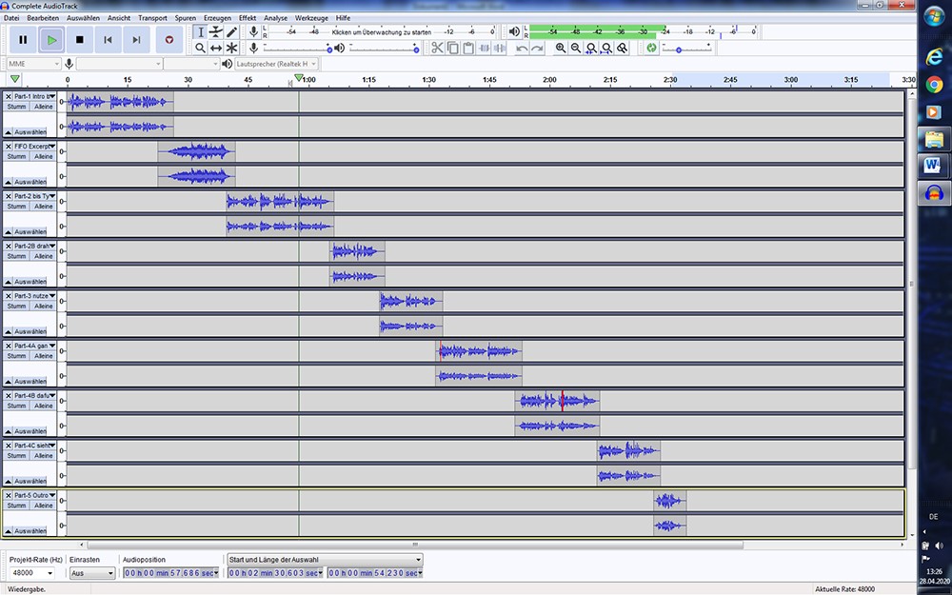Pause playback with the Pause button
The image size is (952, 595).
pos(23,40)
